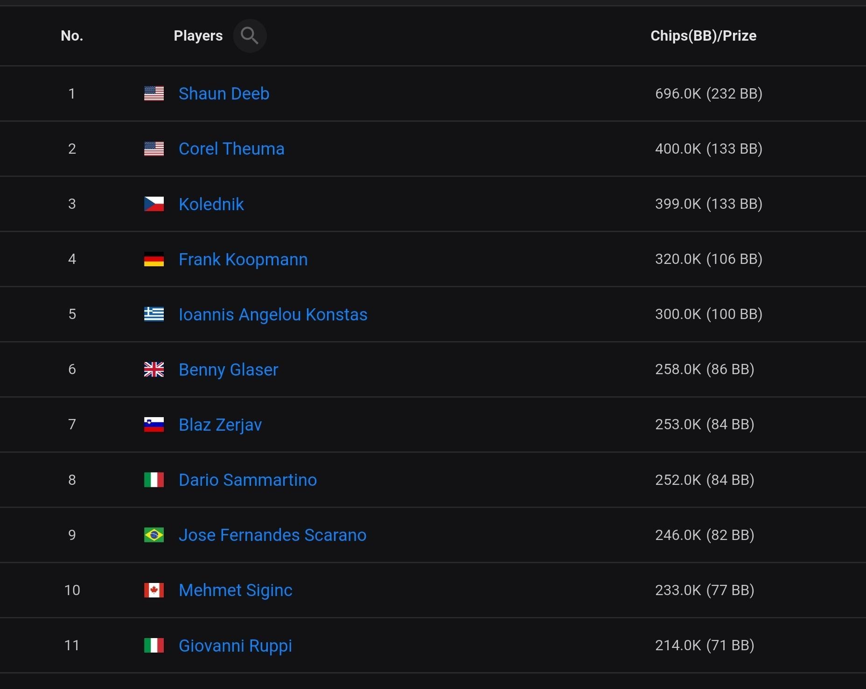Click the Brazilian flag beside Jose Fernandes Scarano
Screen dimensions: 866x689
154,535
